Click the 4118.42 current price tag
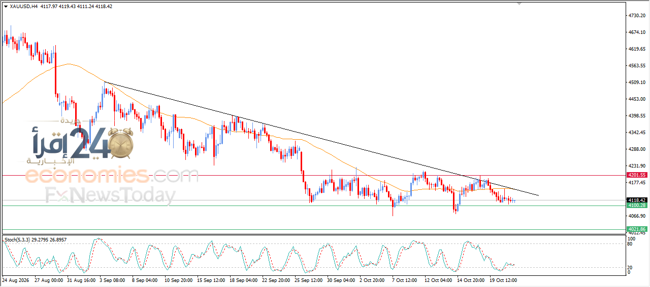The width and height of the screenshot is (650, 287). click(x=637, y=200)
